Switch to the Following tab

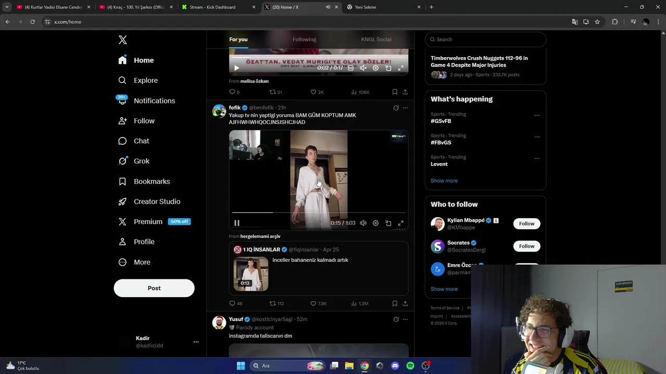pos(304,39)
